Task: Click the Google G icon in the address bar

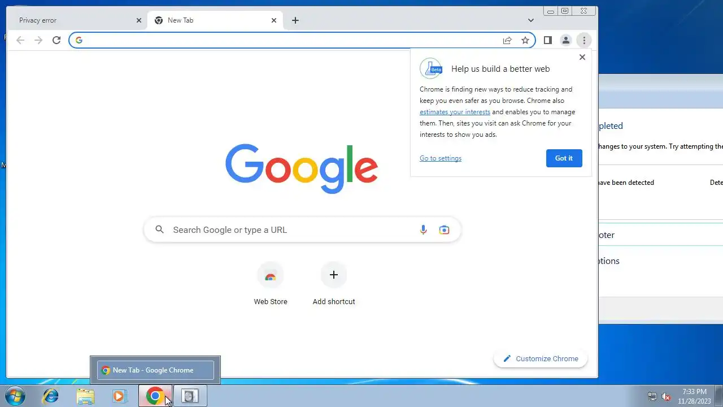Action: (x=79, y=40)
